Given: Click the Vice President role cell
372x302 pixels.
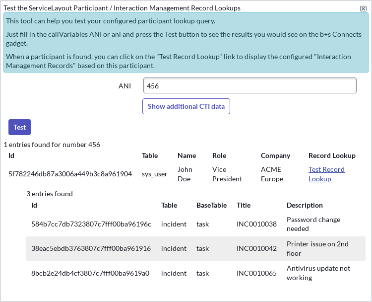Looking at the screenshot, I should (x=227, y=174).
